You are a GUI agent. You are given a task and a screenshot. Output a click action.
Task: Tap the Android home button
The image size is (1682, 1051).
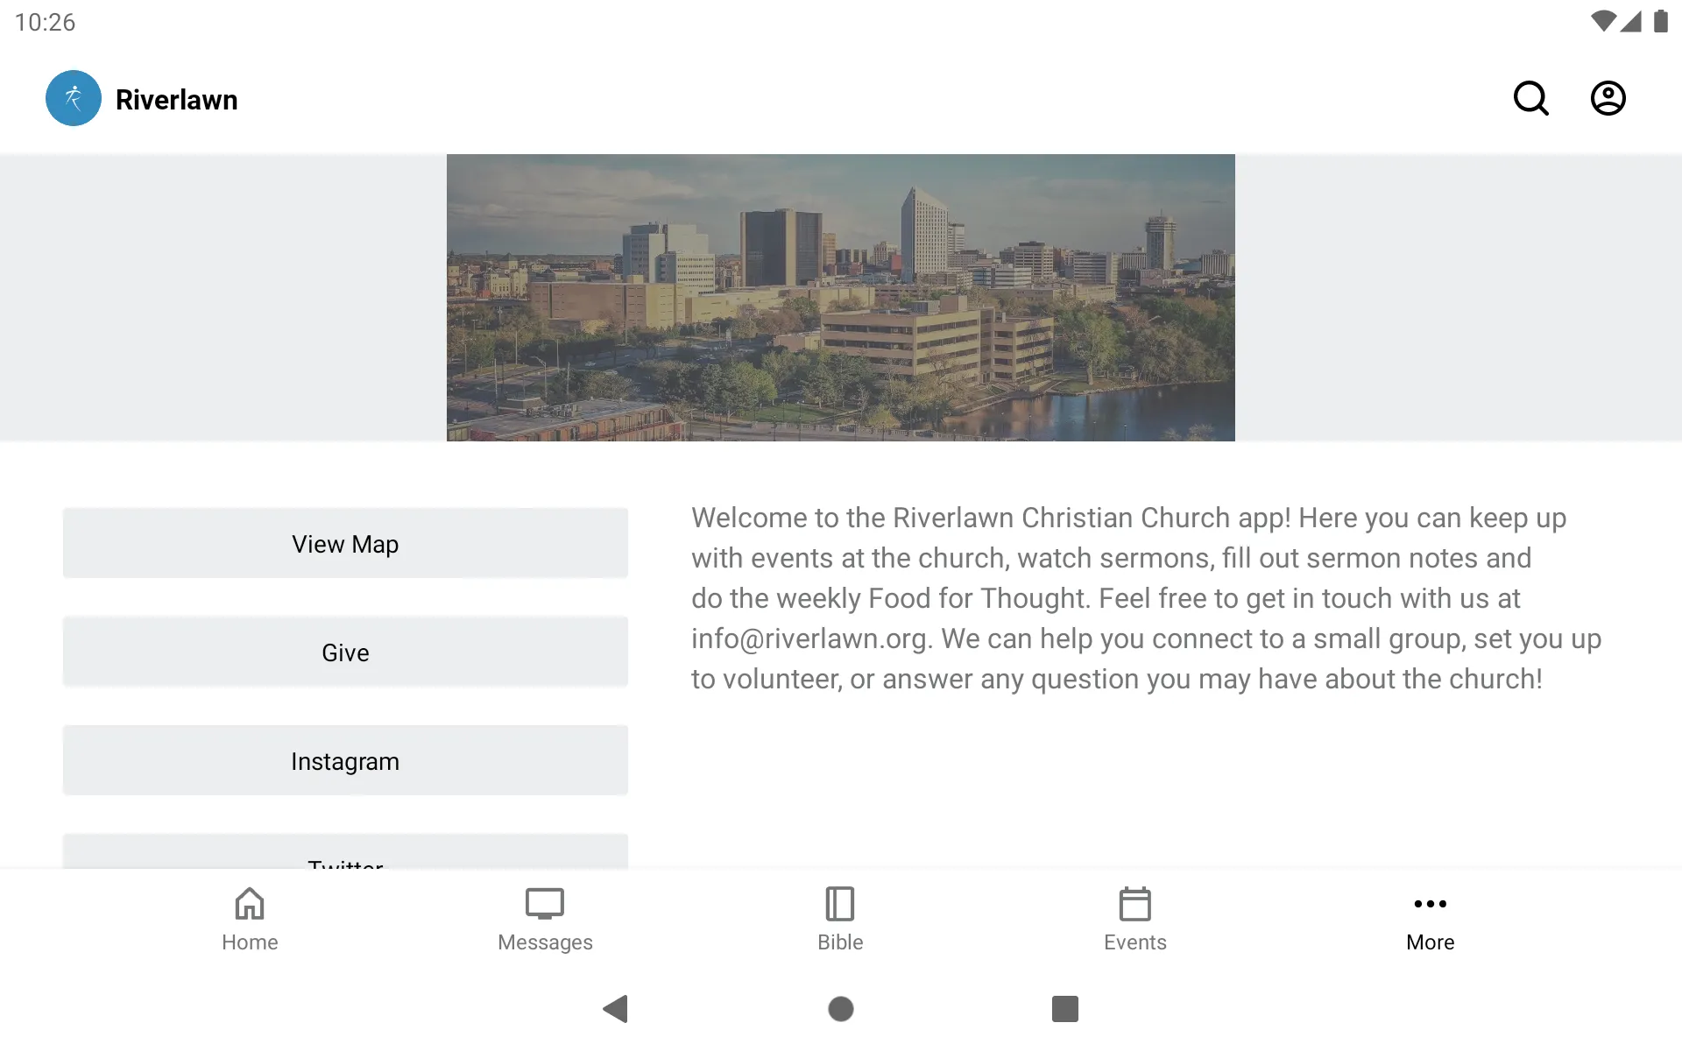click(x=840, y=1009)
